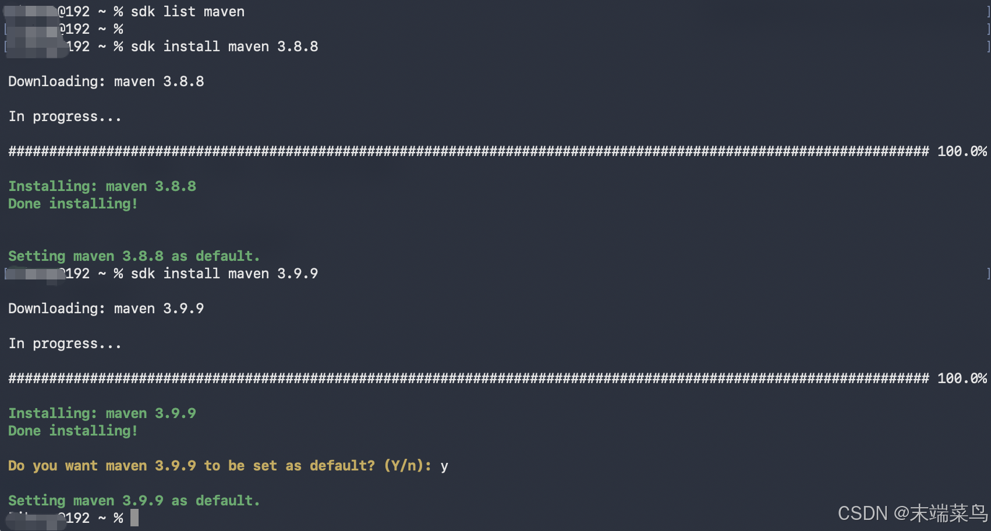The width and height of the screenshot is (991, 531).
Task: Click the first '100.0%' progress value
Action: (x=962, y=151)
